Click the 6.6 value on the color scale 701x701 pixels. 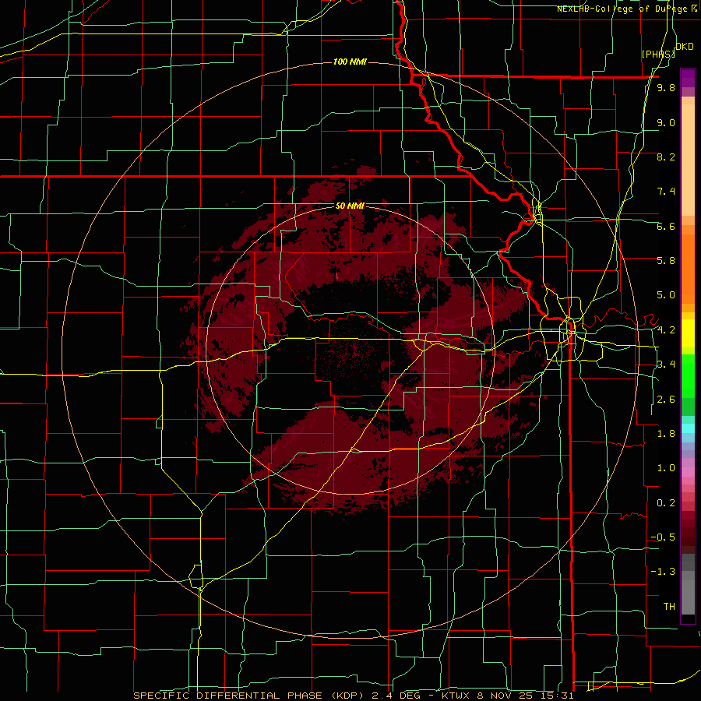pos(666,226)
